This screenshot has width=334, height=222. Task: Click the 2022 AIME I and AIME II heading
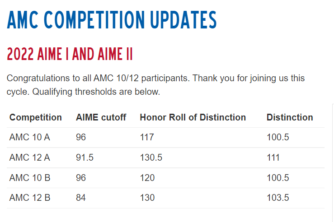[x=70, y=54]
